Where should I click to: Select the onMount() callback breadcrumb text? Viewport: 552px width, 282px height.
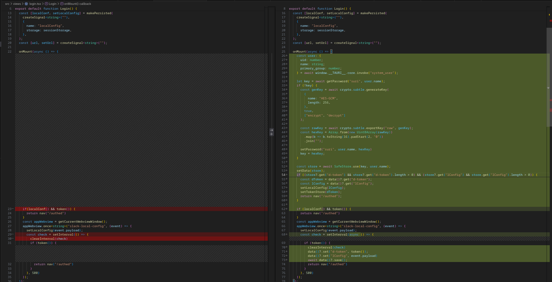pyautogui.click(x=78, y=4)
